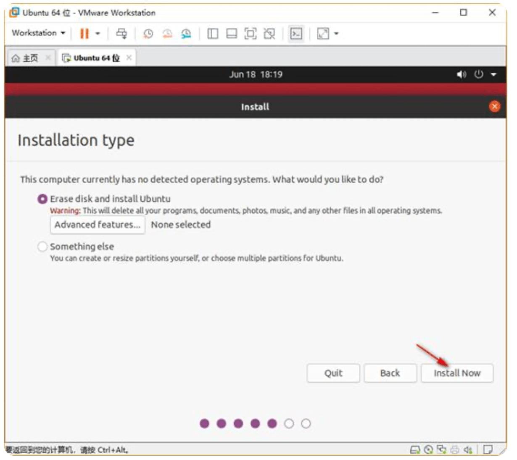Click Install Now
Image resolution: width=517 pixels, height=460 pixels.
[457, 373]
